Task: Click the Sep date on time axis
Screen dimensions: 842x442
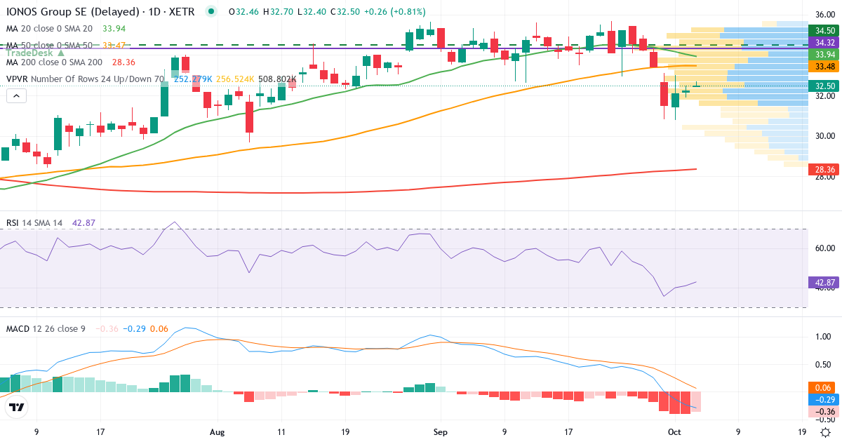Action: pyautogui.click(x=441, y=432)
